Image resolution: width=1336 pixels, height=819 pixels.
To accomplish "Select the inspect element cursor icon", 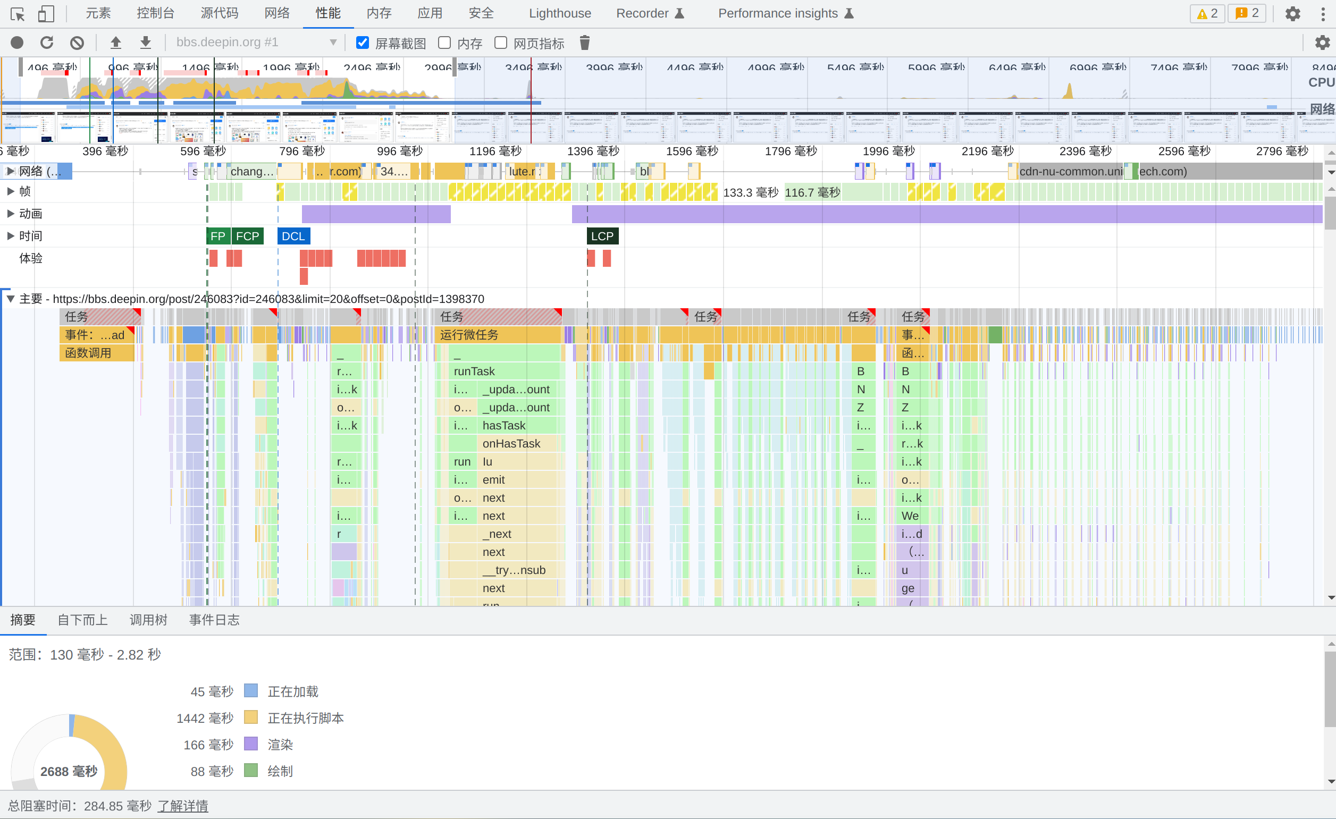I will click(x=18, y=13).
